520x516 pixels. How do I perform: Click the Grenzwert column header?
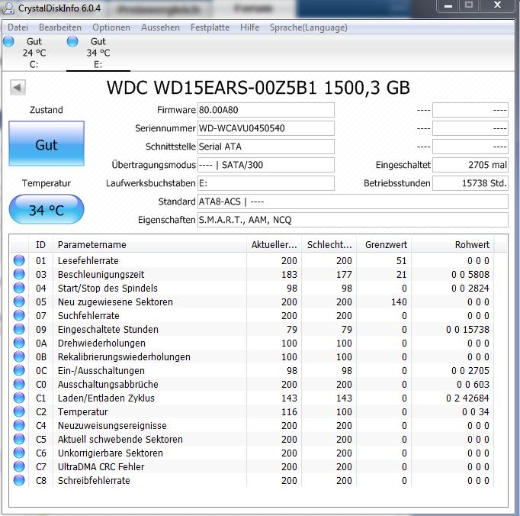[384, 245]
